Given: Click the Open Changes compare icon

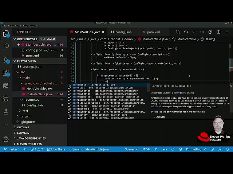Looking at the screenshot, I should click(178, 32).
